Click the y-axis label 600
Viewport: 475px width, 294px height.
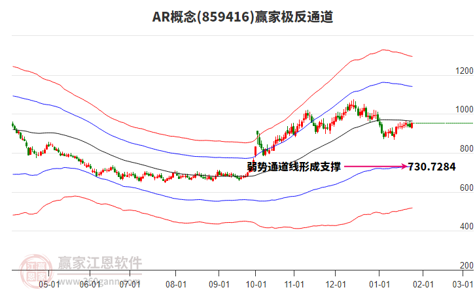[466, 188]
